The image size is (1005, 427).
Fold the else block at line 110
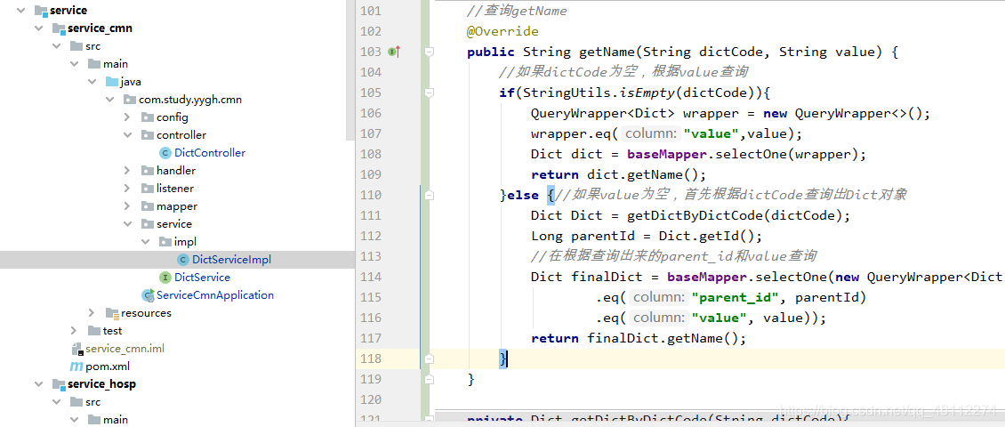(430, 195)
